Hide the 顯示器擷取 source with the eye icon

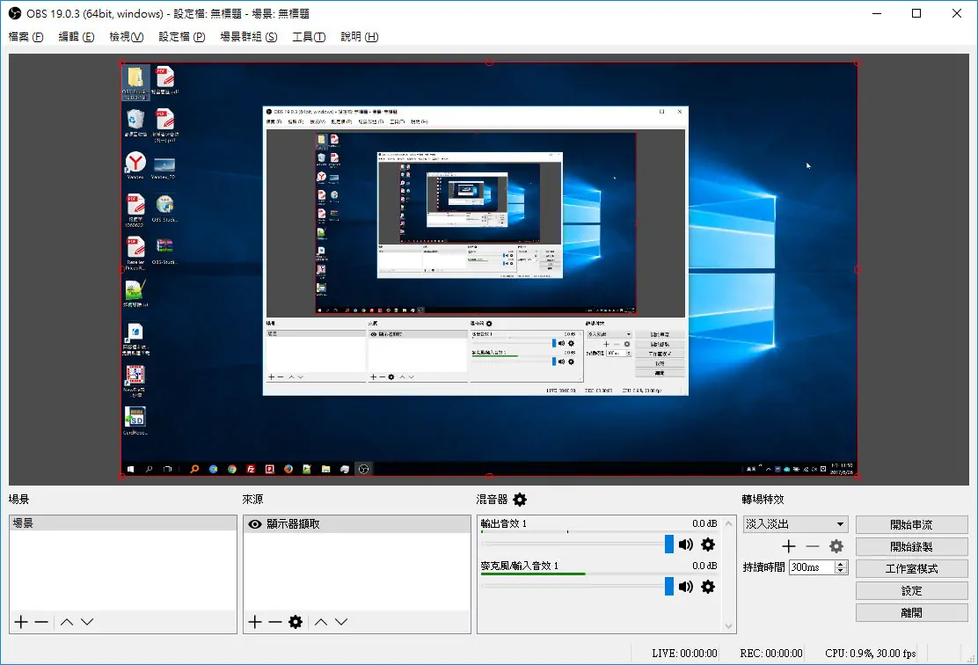click(254, 523)
